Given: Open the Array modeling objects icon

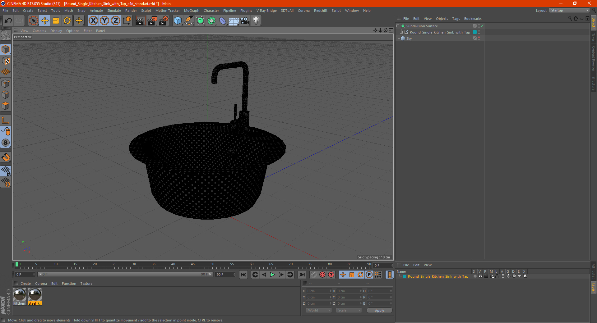Looking at the screenshot, I should tap(212, 21).
